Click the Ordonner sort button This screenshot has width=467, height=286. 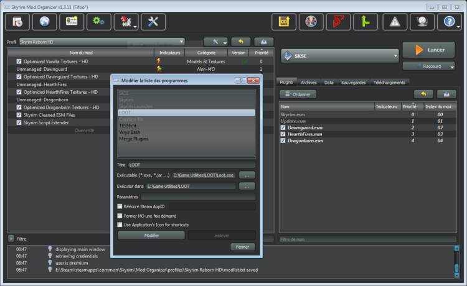[x=298, y=95]
